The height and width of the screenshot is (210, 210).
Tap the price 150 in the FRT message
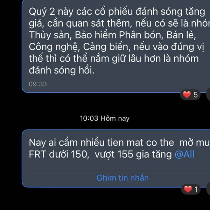[x=80, y=154]
